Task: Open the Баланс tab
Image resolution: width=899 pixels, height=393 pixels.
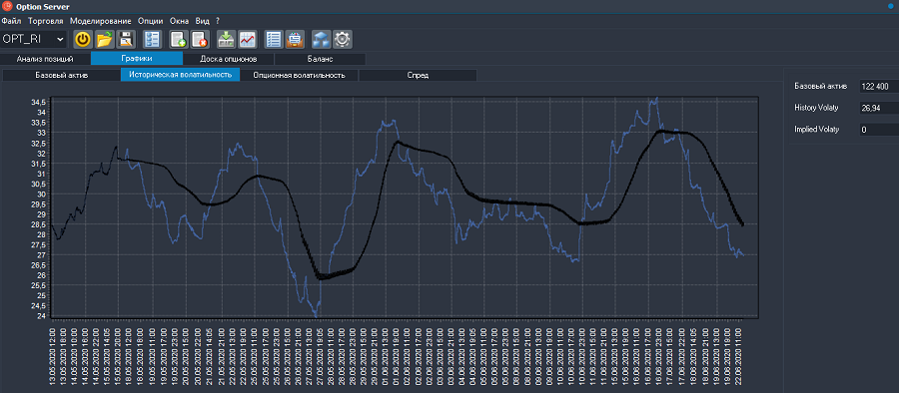Action: pyautogui.click(x=320, y=59)
